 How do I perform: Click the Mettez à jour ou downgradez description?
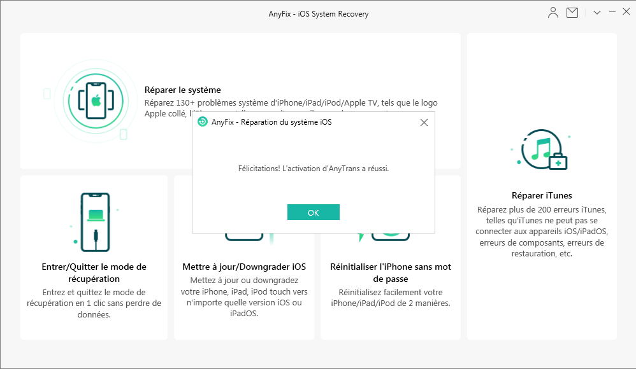click(244, 297)
